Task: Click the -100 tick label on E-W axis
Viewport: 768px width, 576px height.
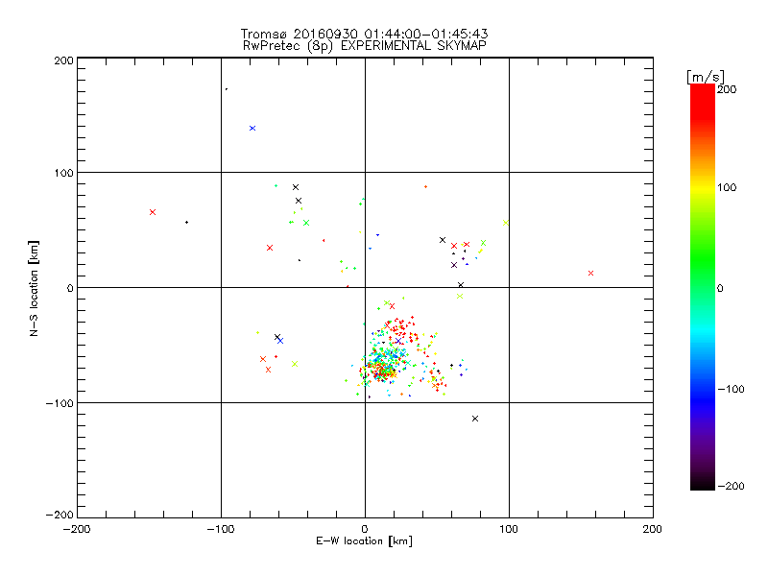Action: pyautogui.click(x=221, y=529)
